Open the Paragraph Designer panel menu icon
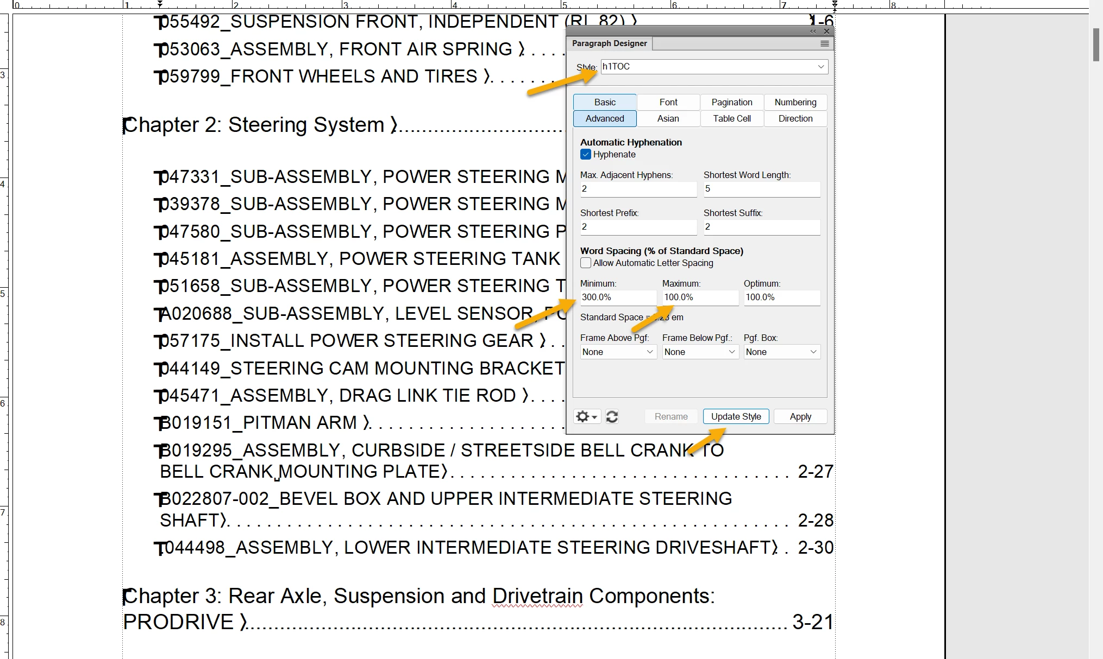Viewport: 1103px width, 659px height. (824, 43)
